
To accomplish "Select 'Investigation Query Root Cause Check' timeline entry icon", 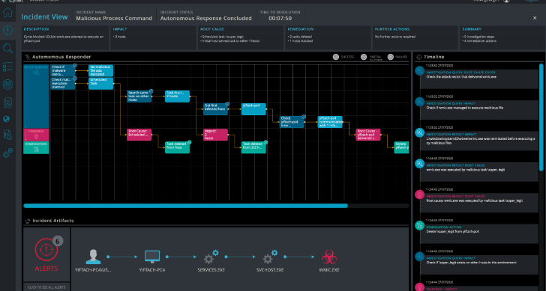I will point(419,71).
